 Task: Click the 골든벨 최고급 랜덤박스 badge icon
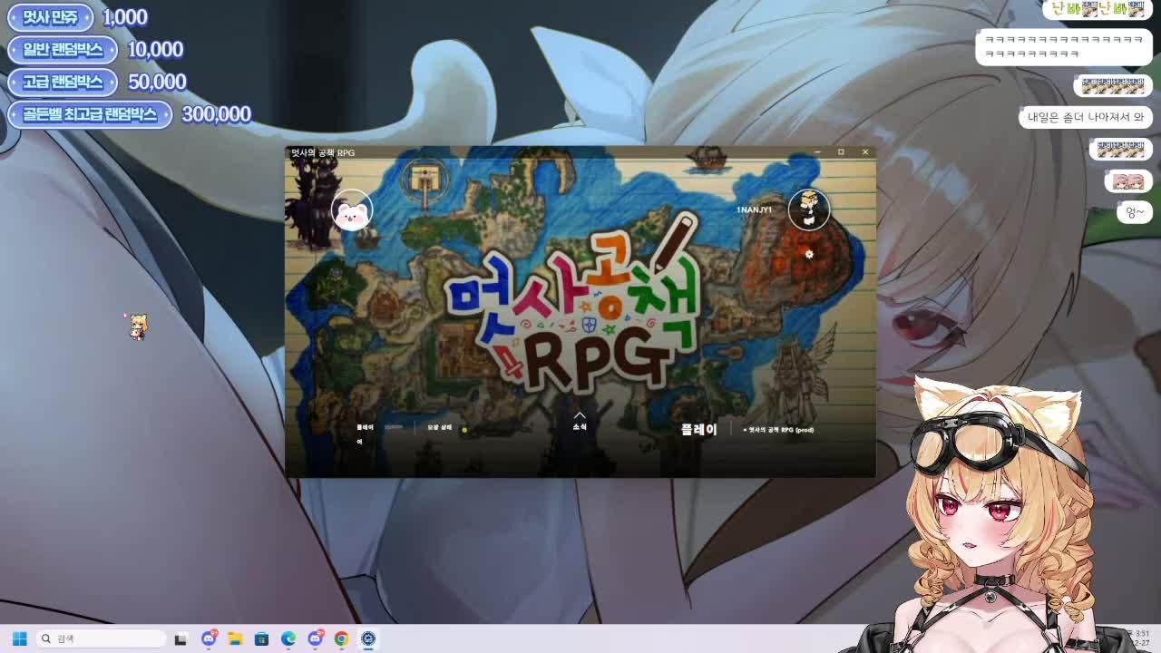pyautogui.click(x=91, y=115)
